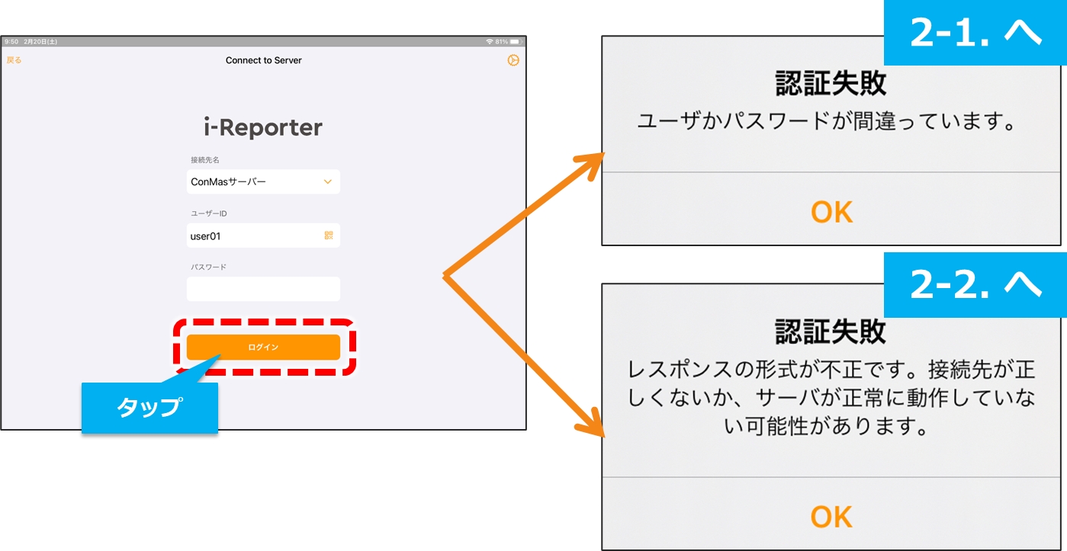The width and height of the screenshot is (1067, 551).
Task: Click the 認証失敗 title in the upper dialog
Action: pos(831,84)
